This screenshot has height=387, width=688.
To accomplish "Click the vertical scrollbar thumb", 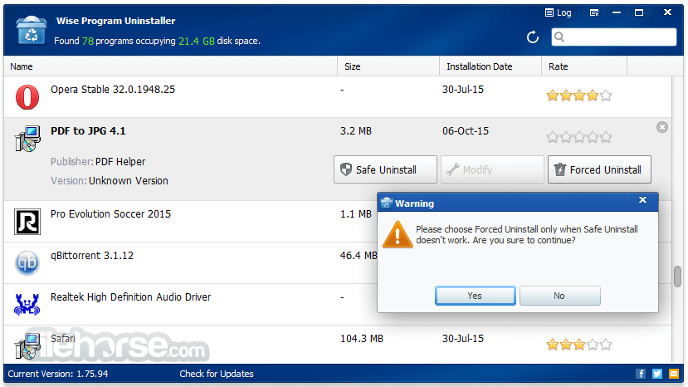I will [677, 277].
